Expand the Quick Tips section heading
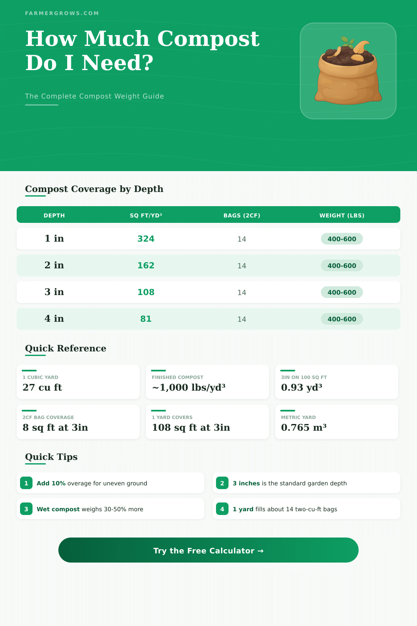This screenshot has width=417, height=626. [x=51, y=457]
